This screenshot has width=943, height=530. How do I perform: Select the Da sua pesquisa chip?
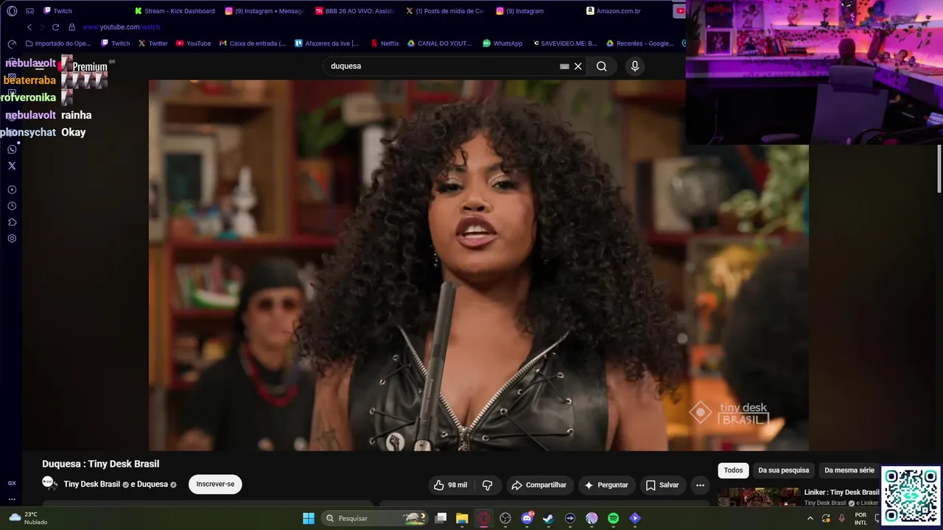pyautogui.click(x=783, y=470)
